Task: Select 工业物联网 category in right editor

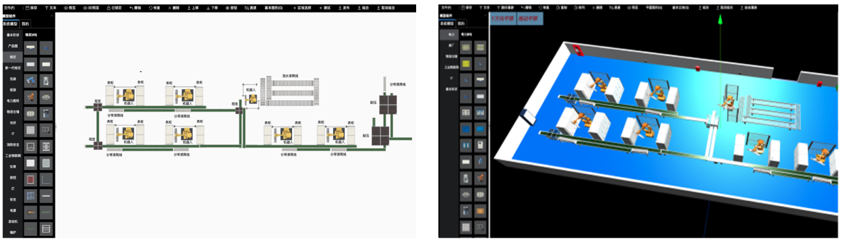Action: pyautogui.click(x=450, y=67)
